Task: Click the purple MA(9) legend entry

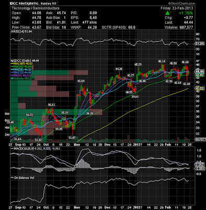Action: 20,75
